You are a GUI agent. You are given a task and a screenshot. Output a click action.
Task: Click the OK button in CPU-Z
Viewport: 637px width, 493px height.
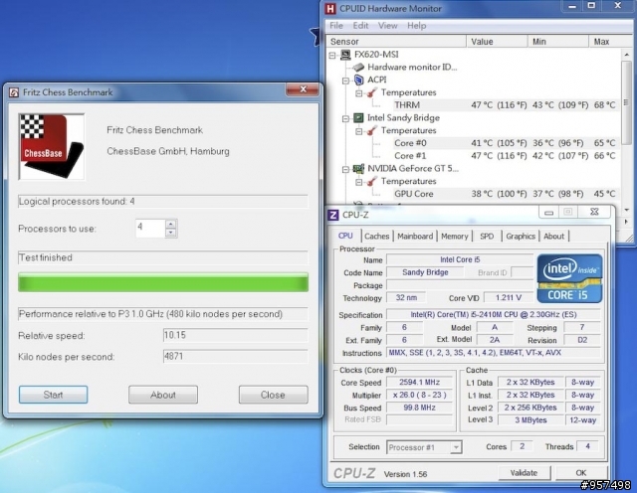581,473
